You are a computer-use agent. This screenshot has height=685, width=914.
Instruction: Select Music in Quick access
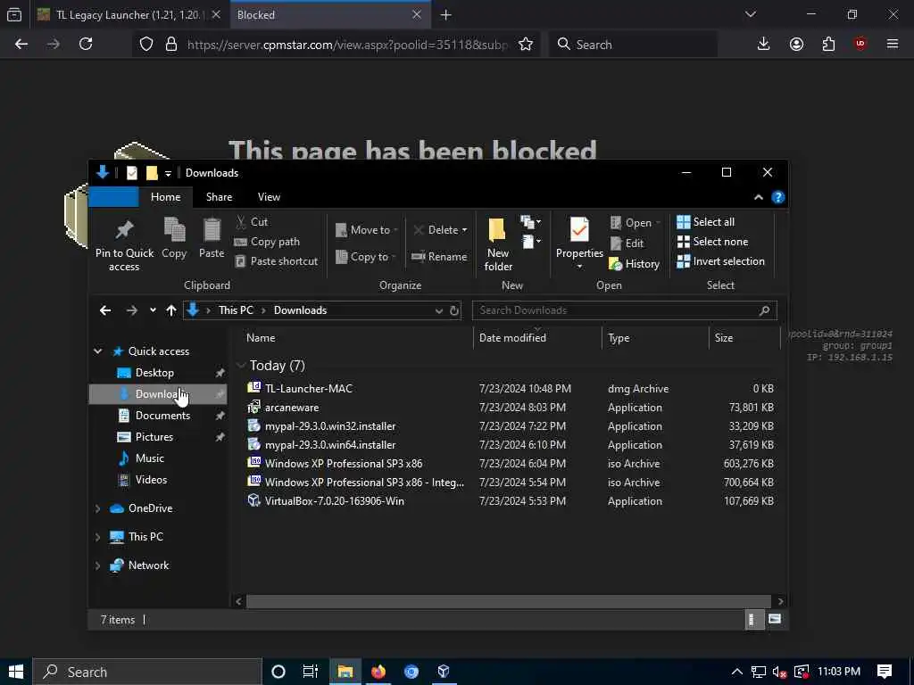[x=149, y=458]
